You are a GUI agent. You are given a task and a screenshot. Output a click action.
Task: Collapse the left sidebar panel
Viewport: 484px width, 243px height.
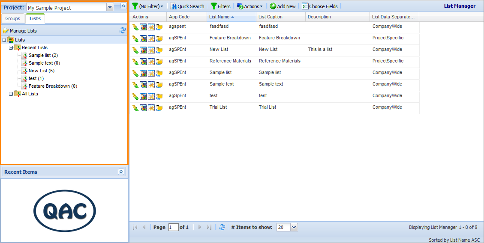[123, 6]
